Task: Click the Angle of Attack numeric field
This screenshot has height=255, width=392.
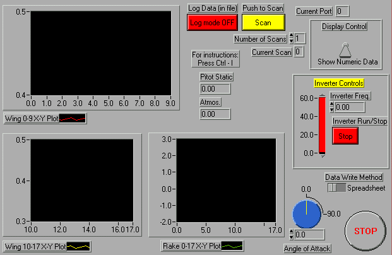Action: click(x=309, y=234)
